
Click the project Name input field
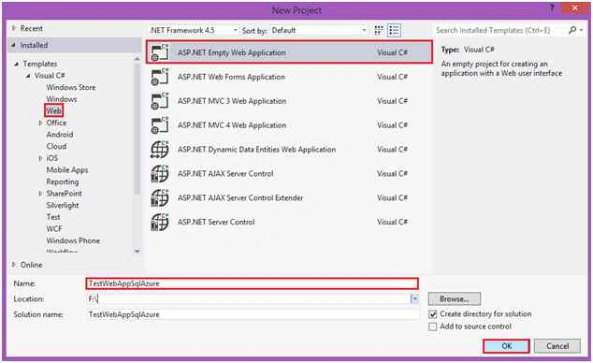tap(252, 283)
